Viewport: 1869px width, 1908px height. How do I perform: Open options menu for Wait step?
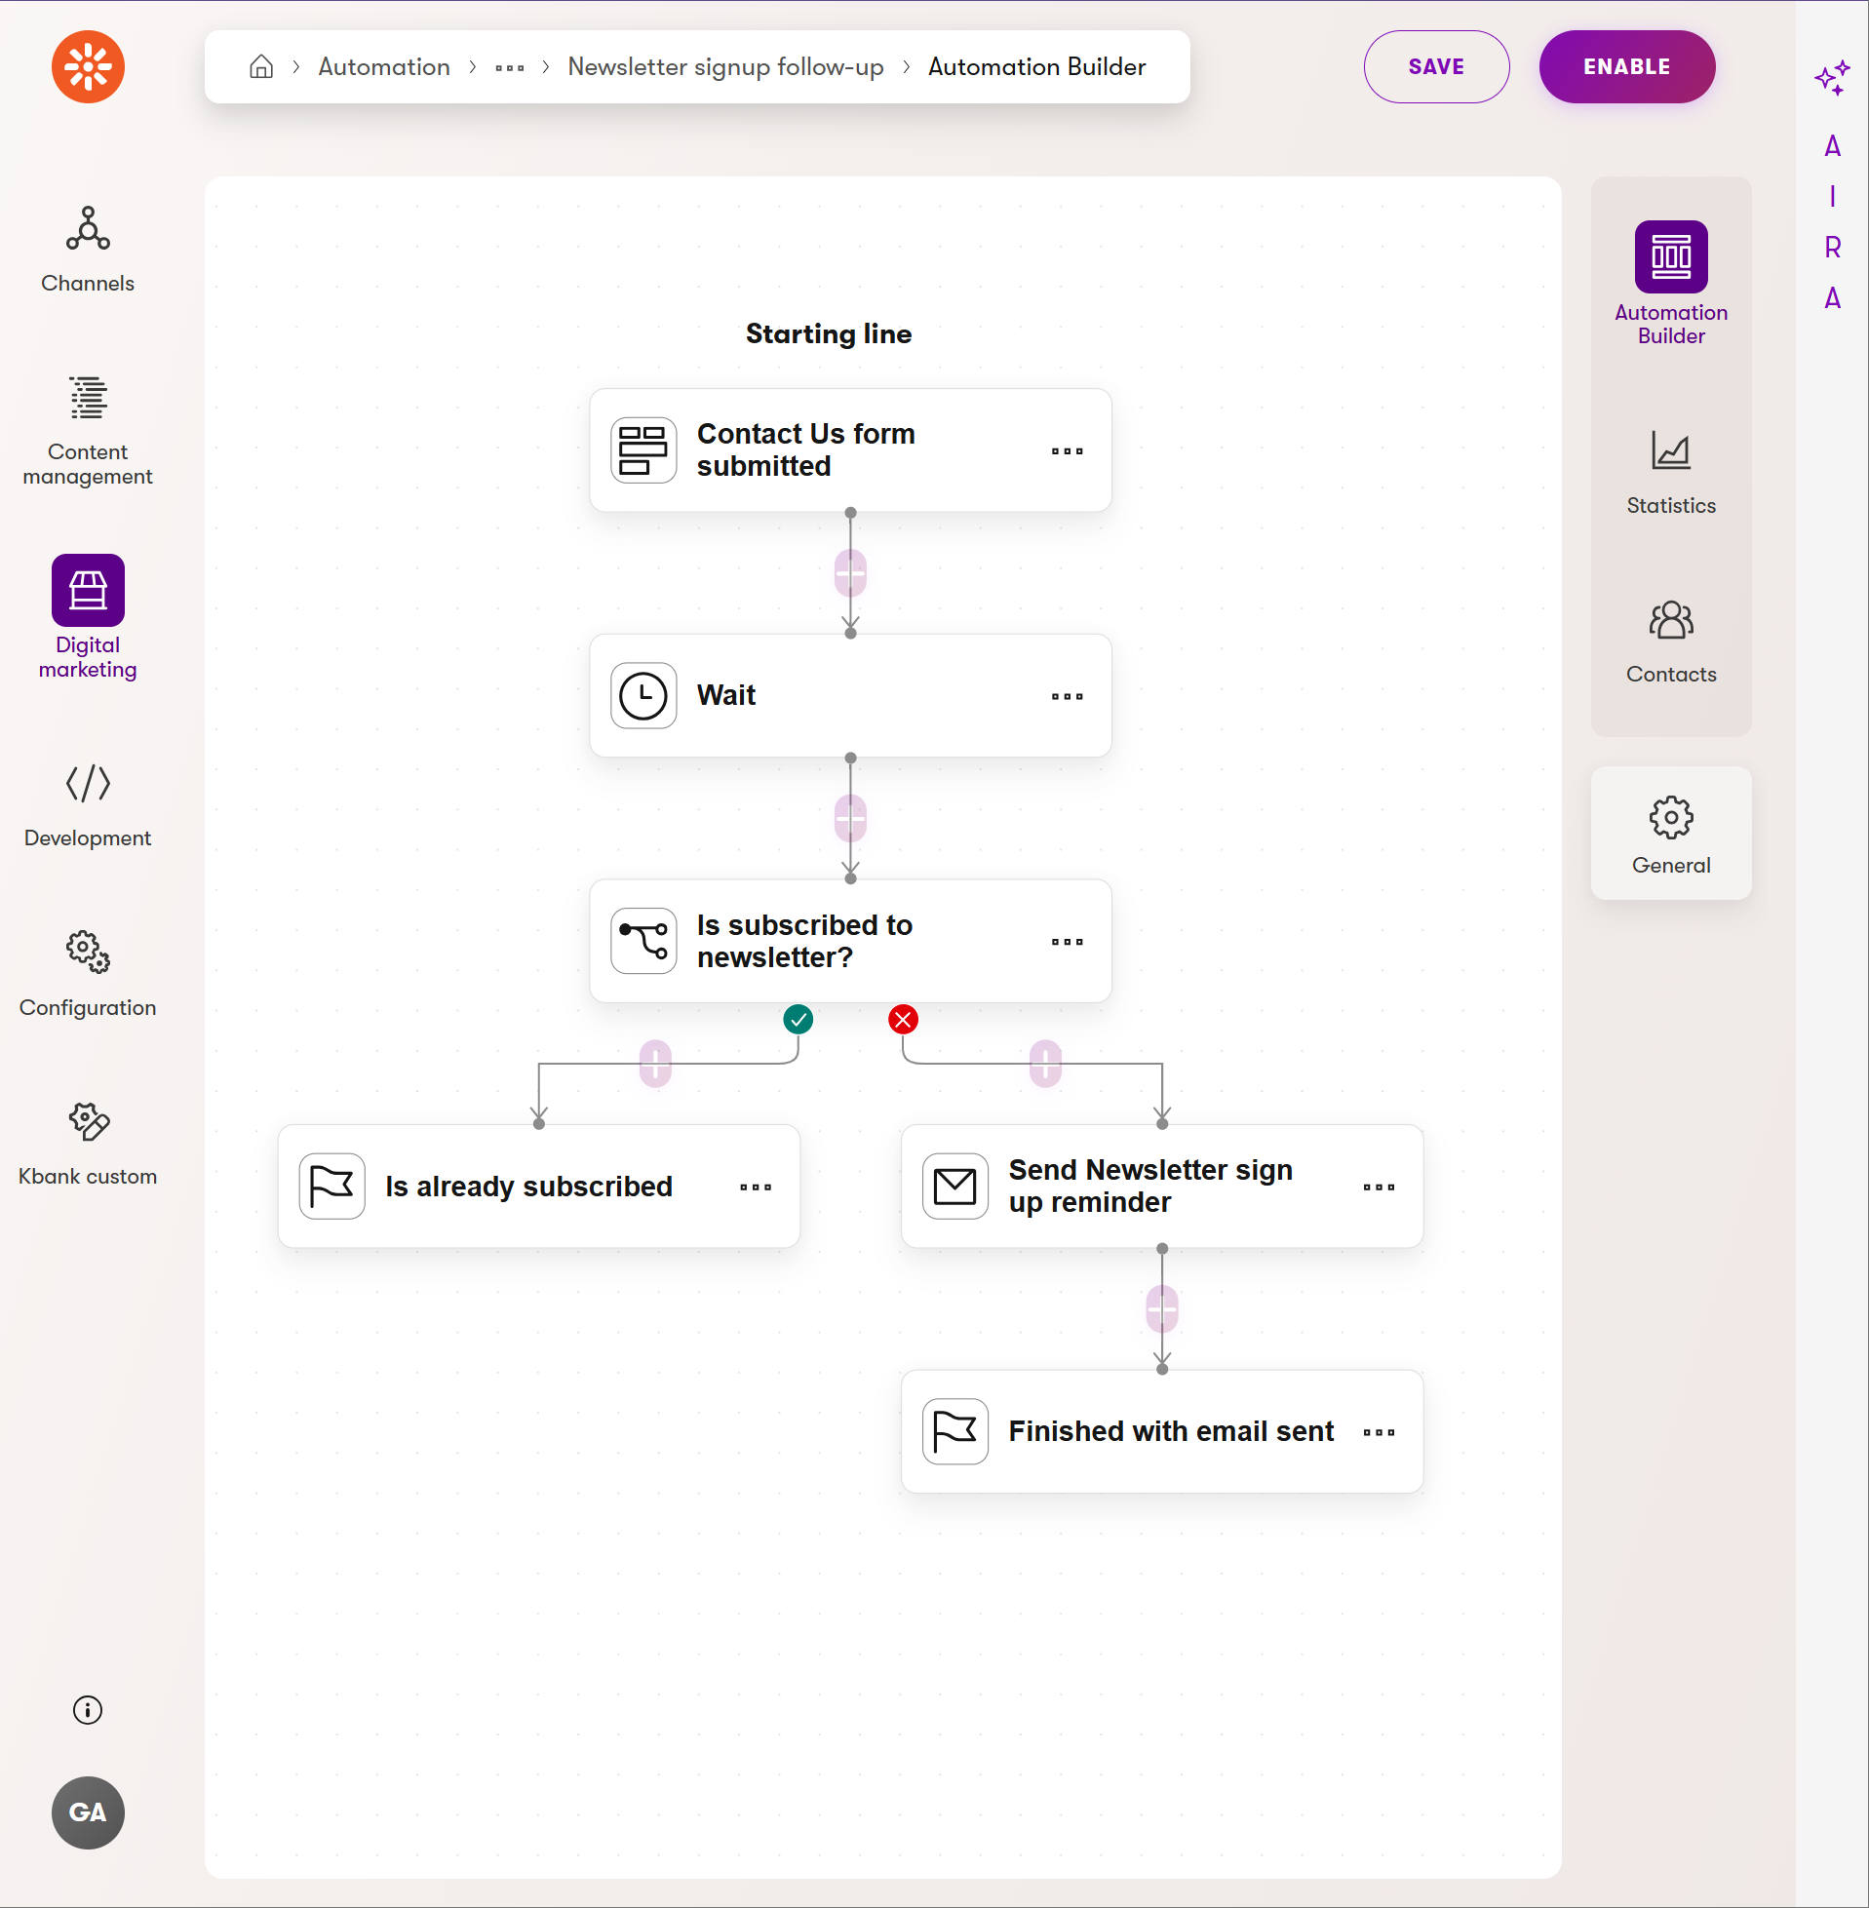click(x=1067, y=696)
